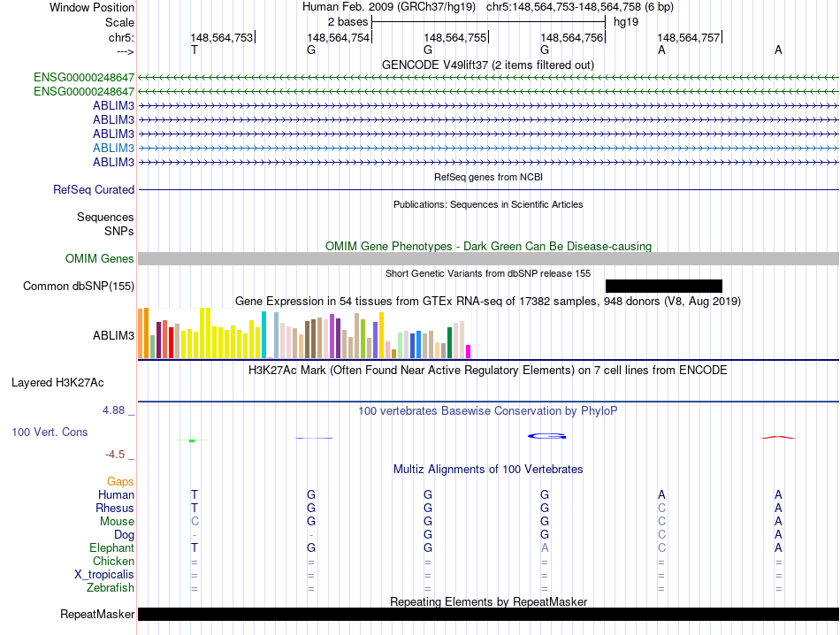Click the cyan bar in the GTEx chart

(x=263, y=335)
